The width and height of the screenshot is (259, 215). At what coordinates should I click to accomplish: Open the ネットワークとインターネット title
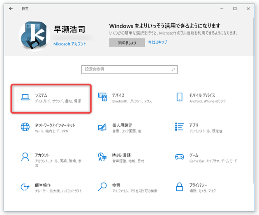(x=55, y=125)
